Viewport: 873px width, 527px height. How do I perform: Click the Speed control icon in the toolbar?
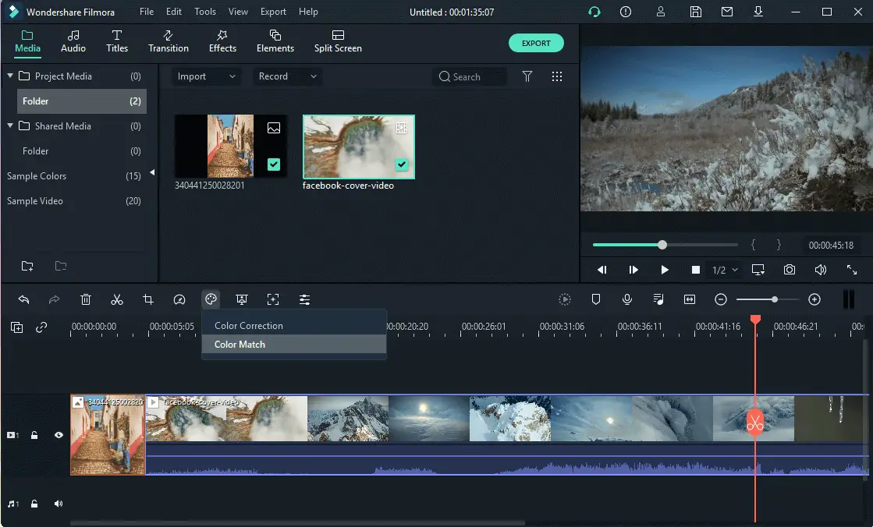coord(179,299)
